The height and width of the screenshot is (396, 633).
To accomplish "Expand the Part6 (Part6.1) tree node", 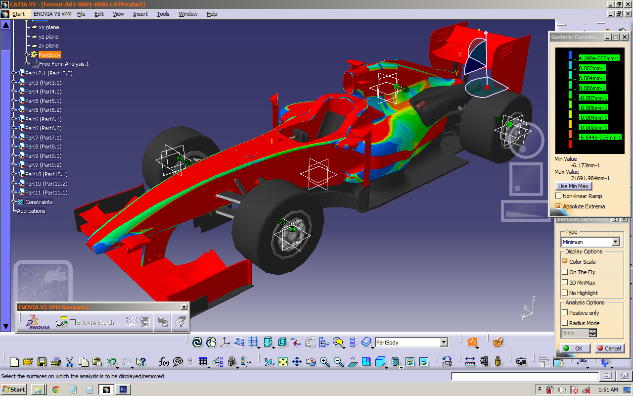I will (x=14, y=119).
